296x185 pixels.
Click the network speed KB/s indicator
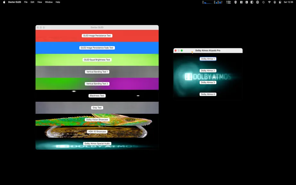point(228,2)
